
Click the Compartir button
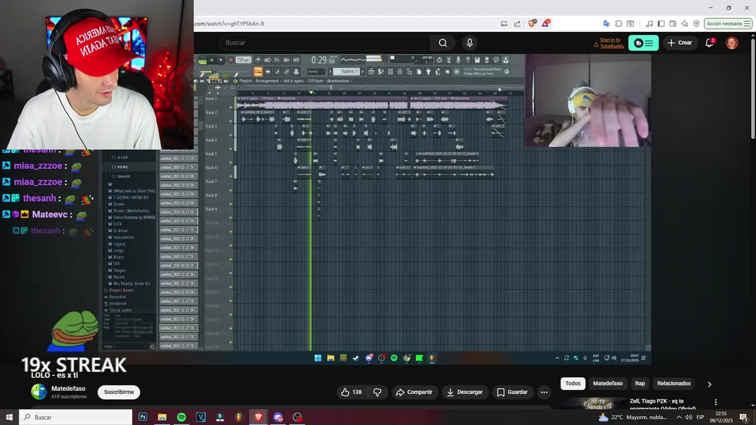pyautogui.click(x=414, y=392)
